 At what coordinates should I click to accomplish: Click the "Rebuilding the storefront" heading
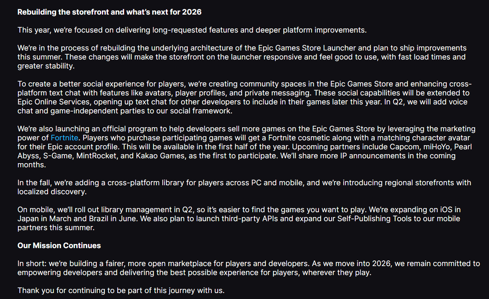click(x=109, y=12)
